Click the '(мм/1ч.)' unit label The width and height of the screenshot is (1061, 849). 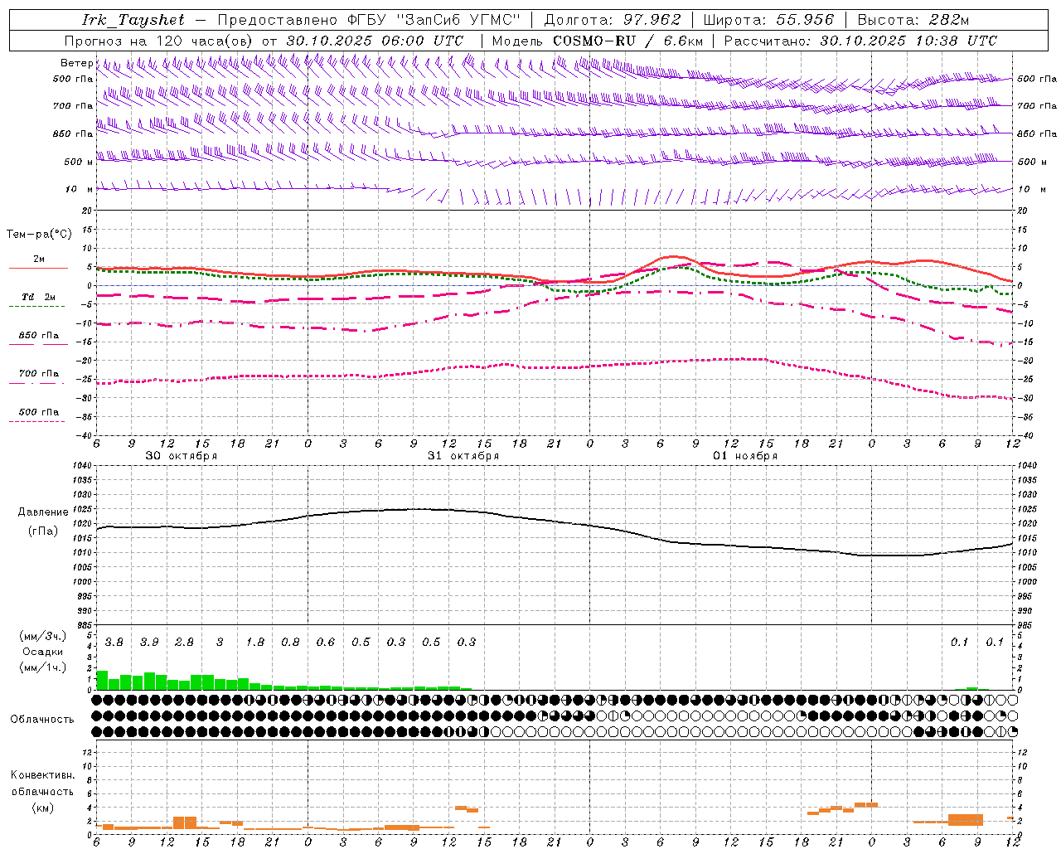(43, 667)
